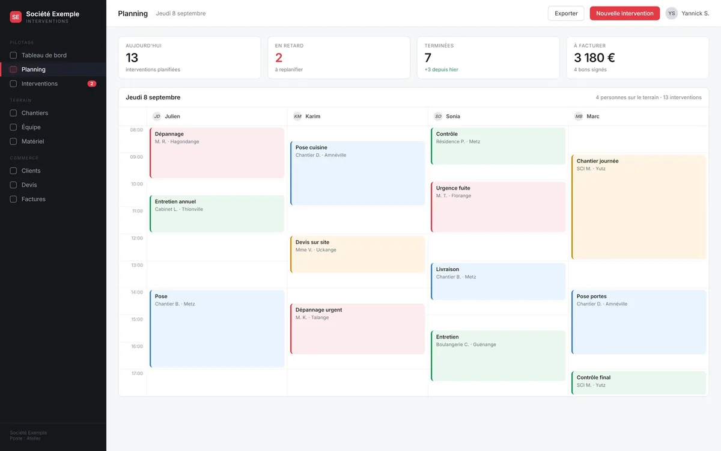Click the En retard stat card

click(339, 58)
